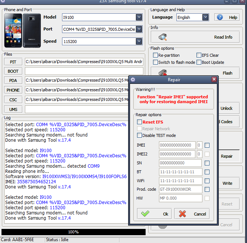247x243 pixels.
Task: Click the Flash chip icon
Action: coord(163,73)
